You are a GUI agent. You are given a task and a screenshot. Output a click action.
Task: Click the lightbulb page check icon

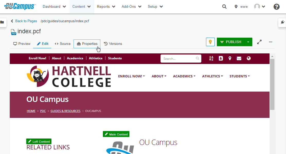point(210,42)
